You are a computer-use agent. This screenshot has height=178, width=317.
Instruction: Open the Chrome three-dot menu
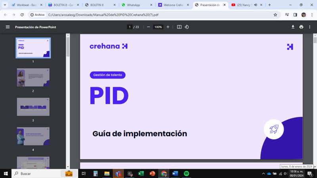tap(312, 15)
